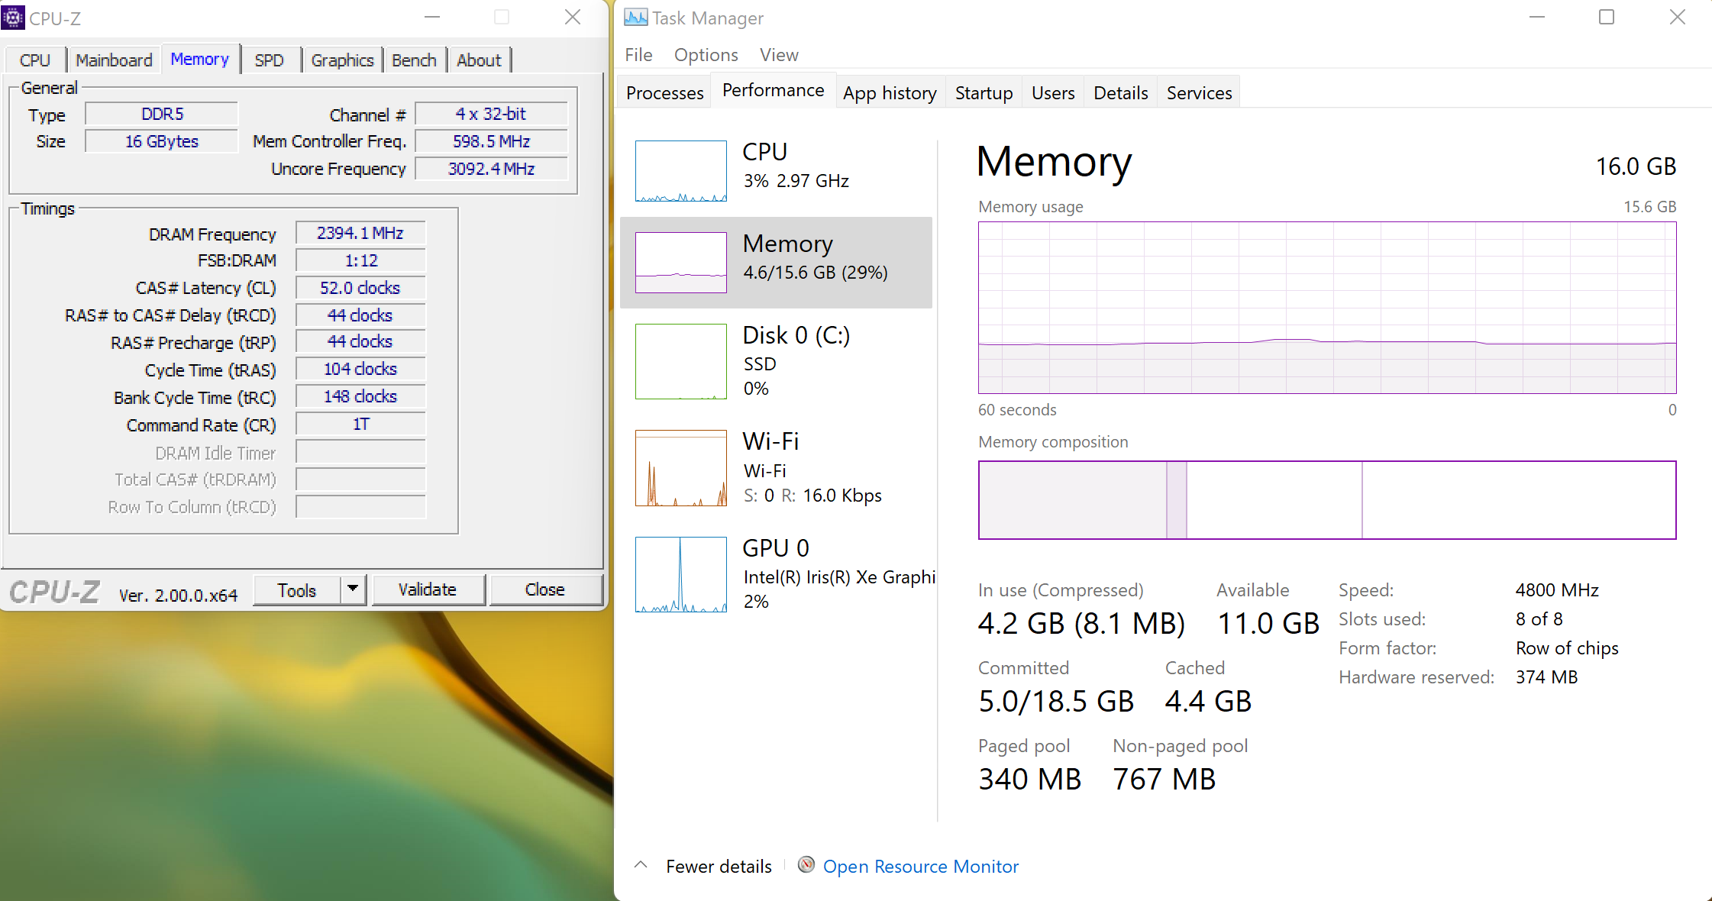This screenshot has width=1712, height=901.
Task: Click the Form factor value Row of chips
Action: (x=1567, y=647)
